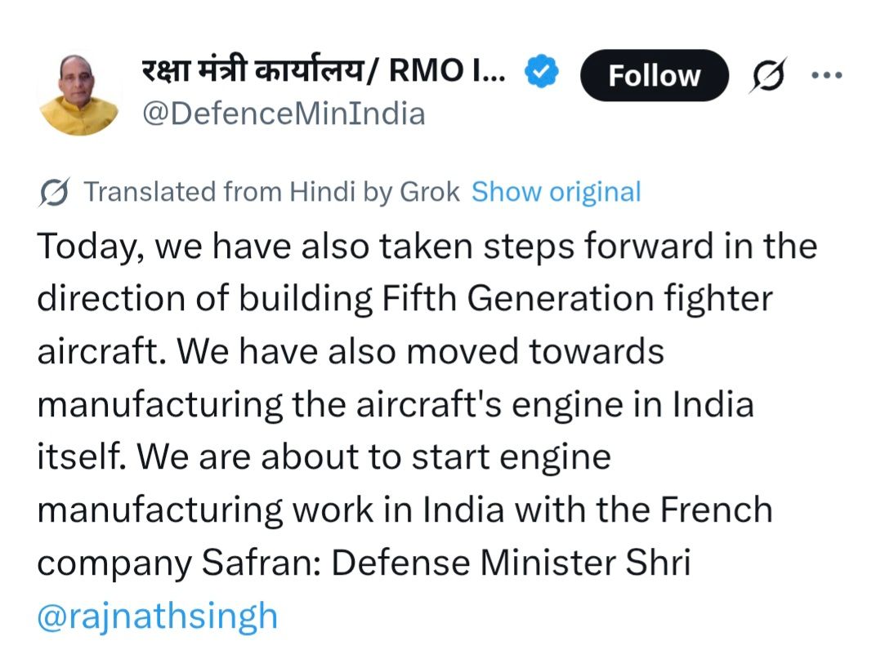The height and width of the screenshot is (672, 876).
Task: Click the line "manufacturing the aircraft's engine in India"
Action: click(x=395, y=405)
